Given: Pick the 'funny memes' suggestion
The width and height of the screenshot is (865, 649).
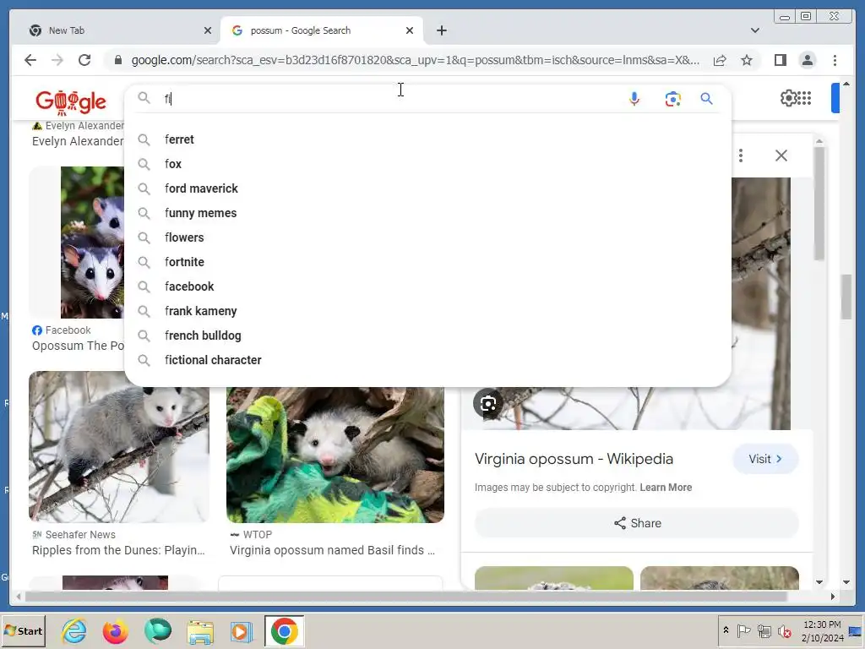Looking at the screenshot, I should coord(427,213).
